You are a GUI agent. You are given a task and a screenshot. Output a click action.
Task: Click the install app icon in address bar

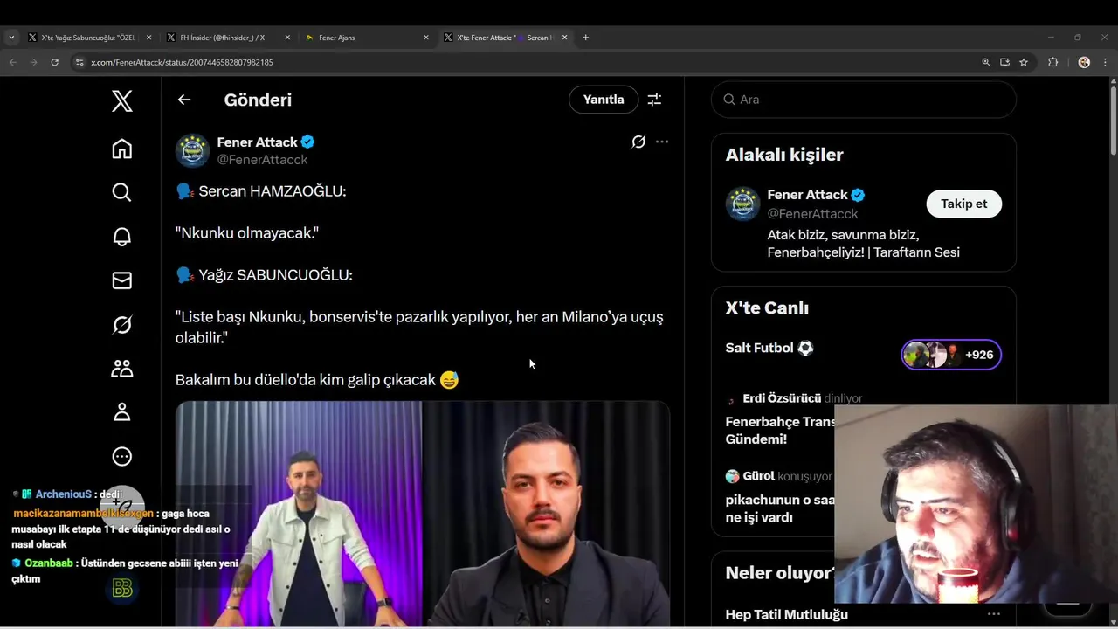pos(1004,62)
